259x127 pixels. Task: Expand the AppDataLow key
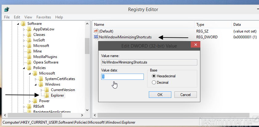[x=24, y=29]
